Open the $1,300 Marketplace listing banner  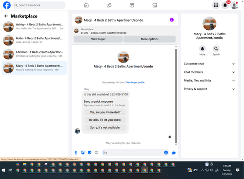124,31
